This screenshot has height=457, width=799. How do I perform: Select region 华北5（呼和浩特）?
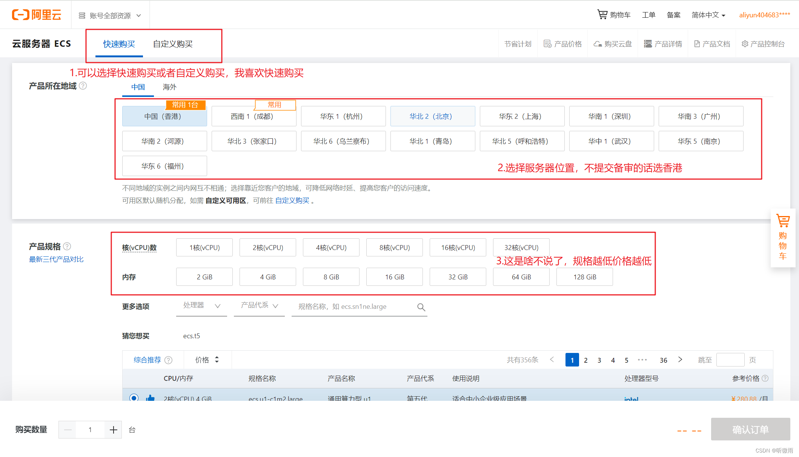click(x=522, y=141)
